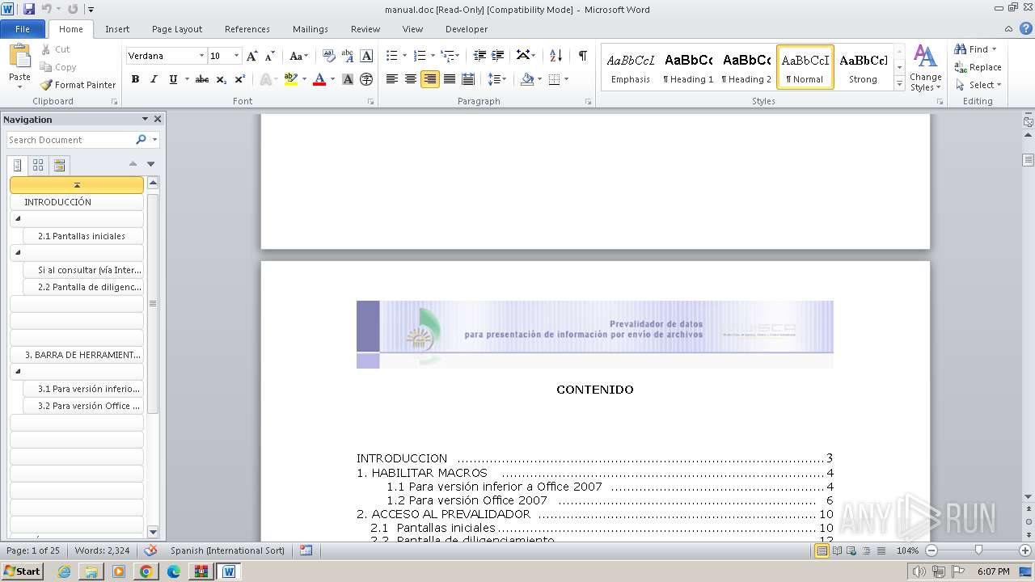1035x582 pixels.
Task: Click the Windows Start button
Action: (22, 571)
